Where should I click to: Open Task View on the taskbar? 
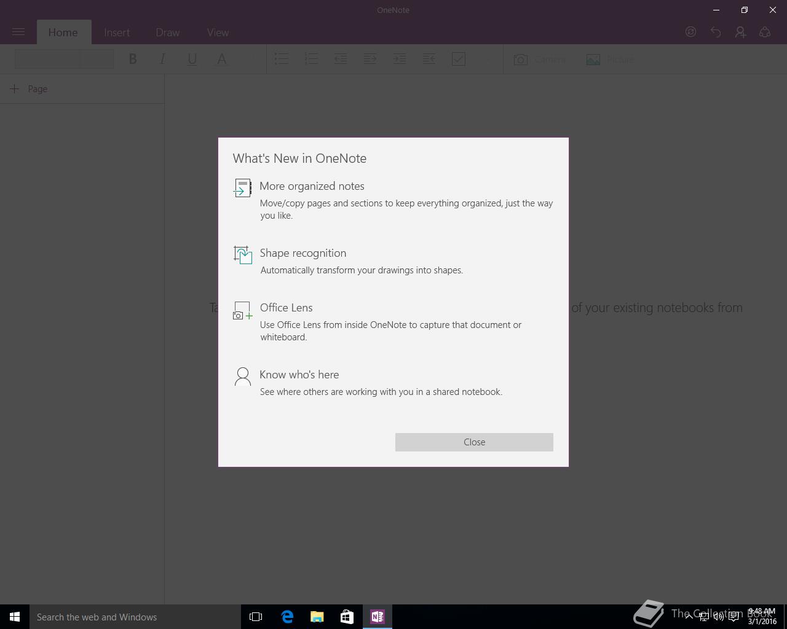[256, 617]
